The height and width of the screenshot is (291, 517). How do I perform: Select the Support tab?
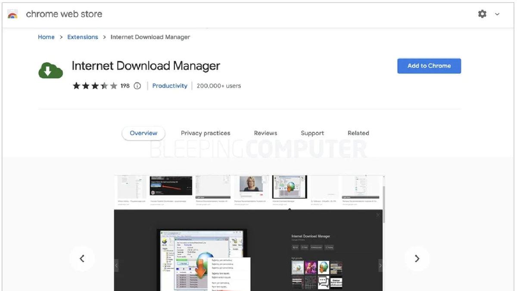312,133
